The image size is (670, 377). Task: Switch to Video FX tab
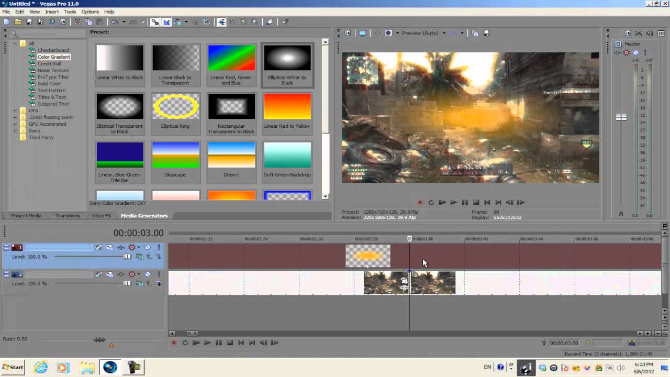click(101, 216)
